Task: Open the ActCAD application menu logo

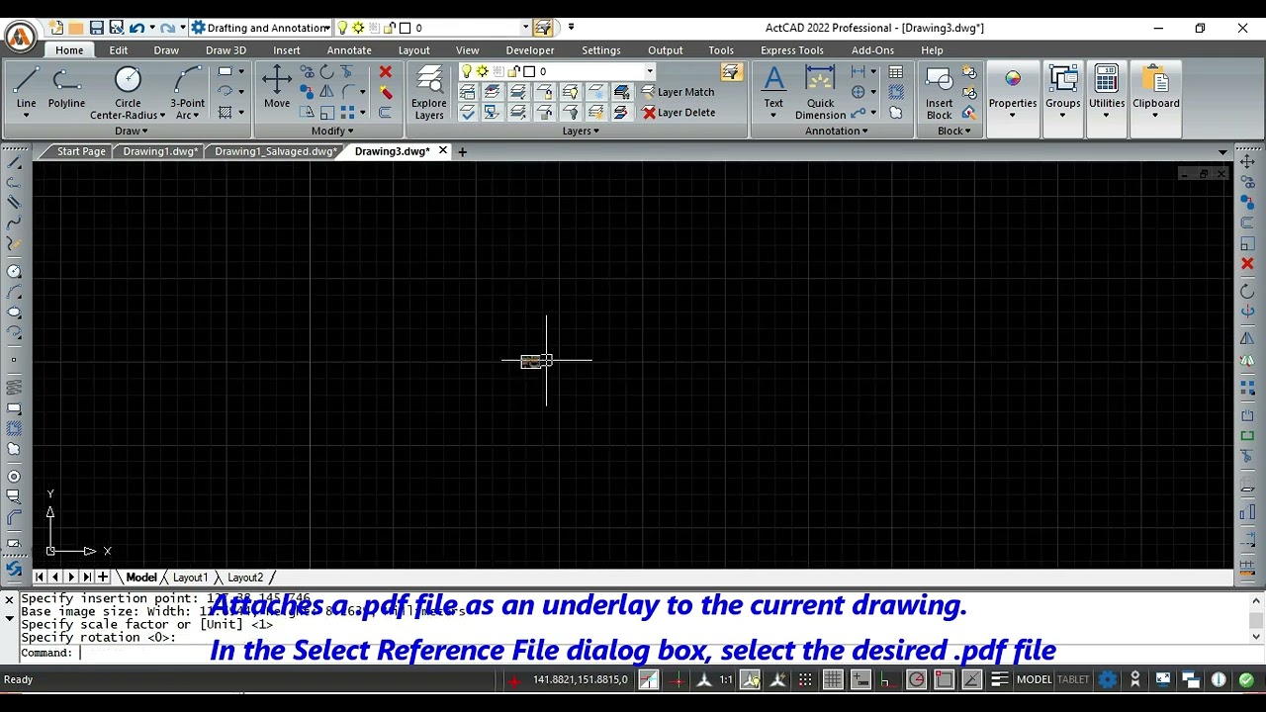Action: [20, 38]
